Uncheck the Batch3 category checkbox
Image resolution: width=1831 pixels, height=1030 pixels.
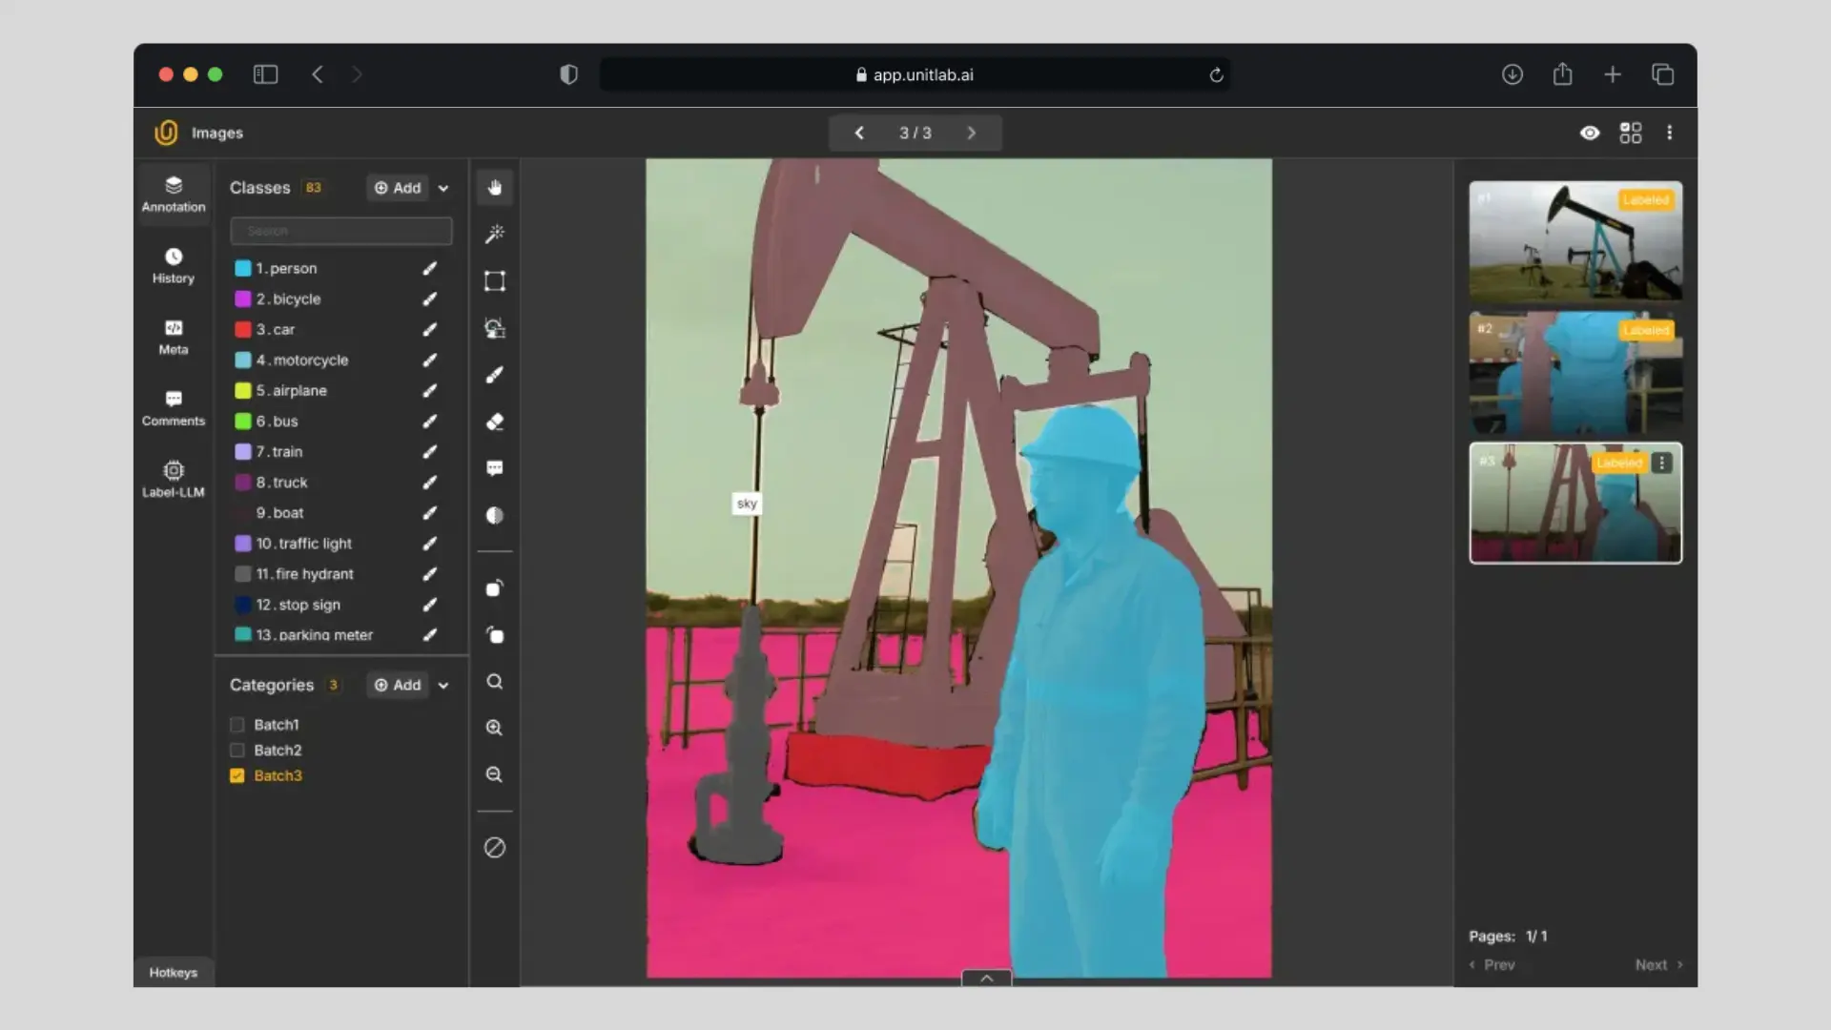pyautogui.click(x=237, y=776)
